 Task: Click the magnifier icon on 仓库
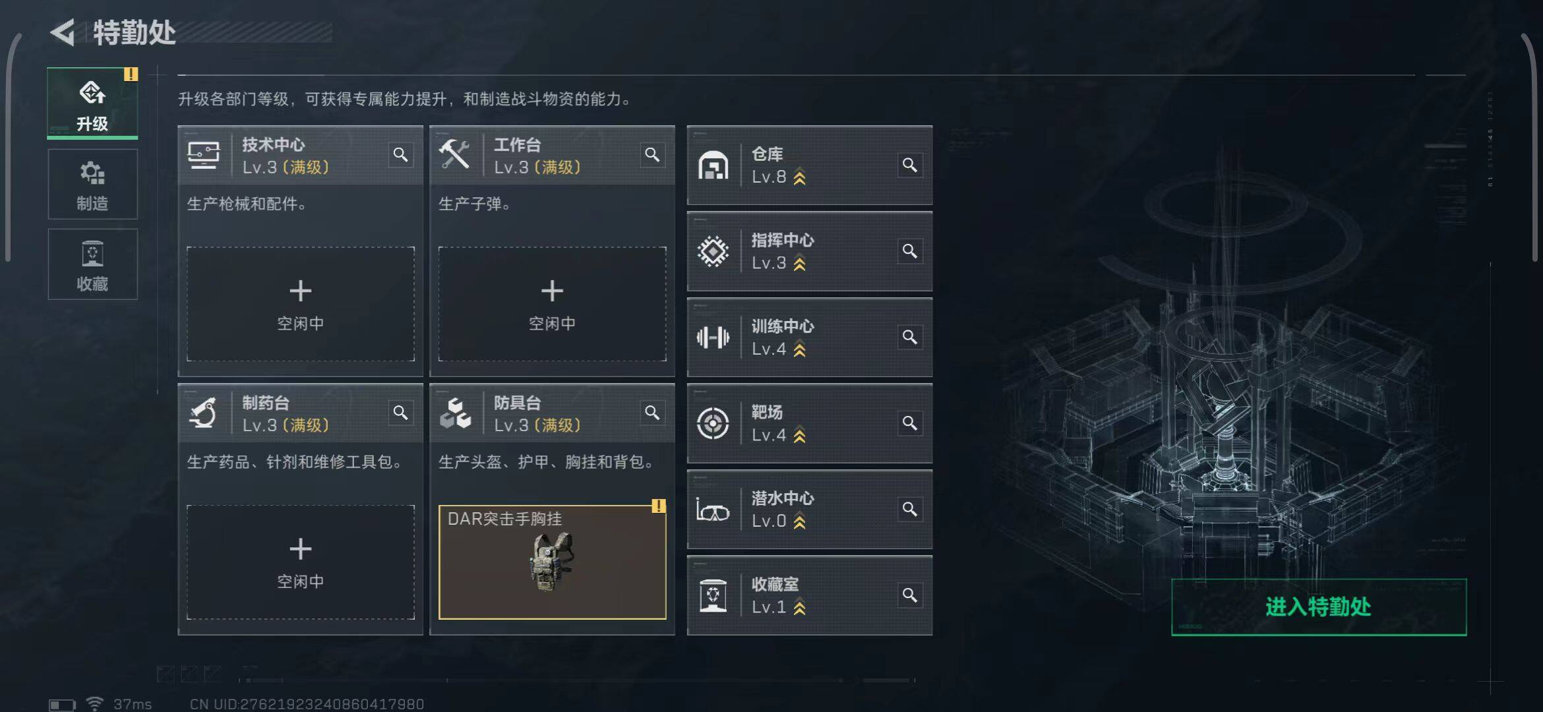pos(910,165)
